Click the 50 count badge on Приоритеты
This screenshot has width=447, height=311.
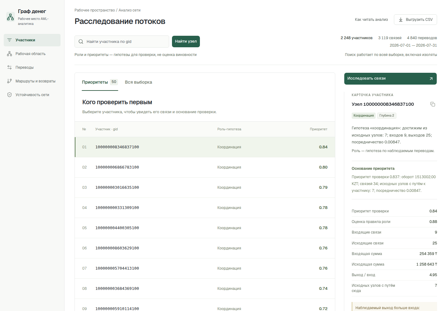[114, 82]
